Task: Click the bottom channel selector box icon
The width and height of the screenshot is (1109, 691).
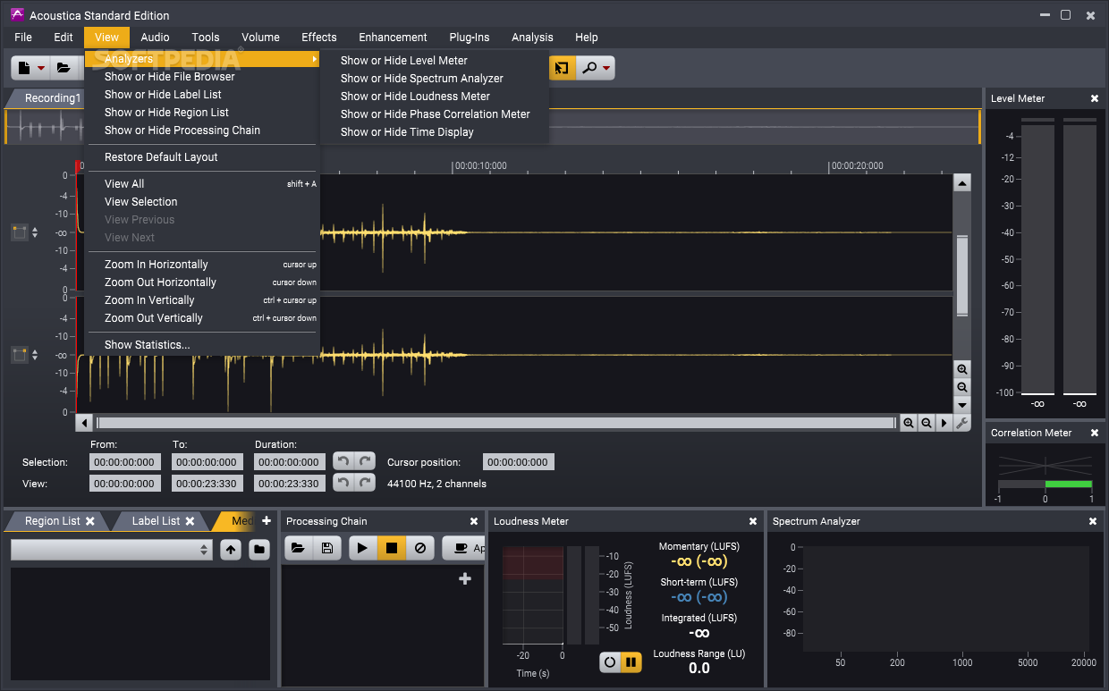Action: pyautogui.click(x=20, y=355)
